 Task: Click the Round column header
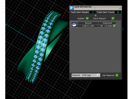point(88,23)
